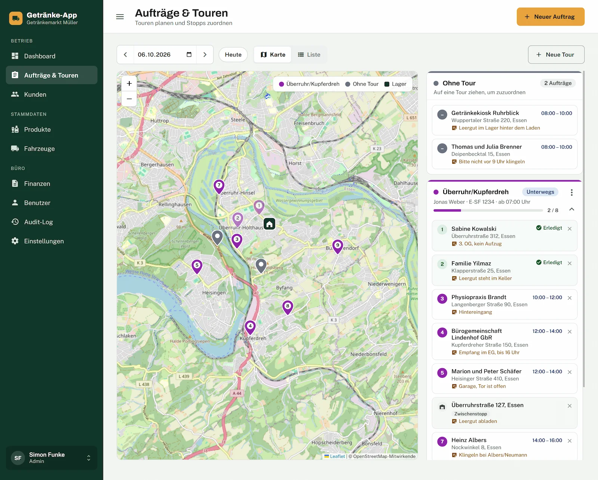This screenshot has width=598, height=480.
Task: Click the Lager home marker on map
Action: pos(269,224)
